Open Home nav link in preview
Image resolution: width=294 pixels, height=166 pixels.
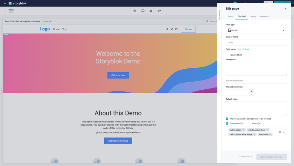click(56, 29)
